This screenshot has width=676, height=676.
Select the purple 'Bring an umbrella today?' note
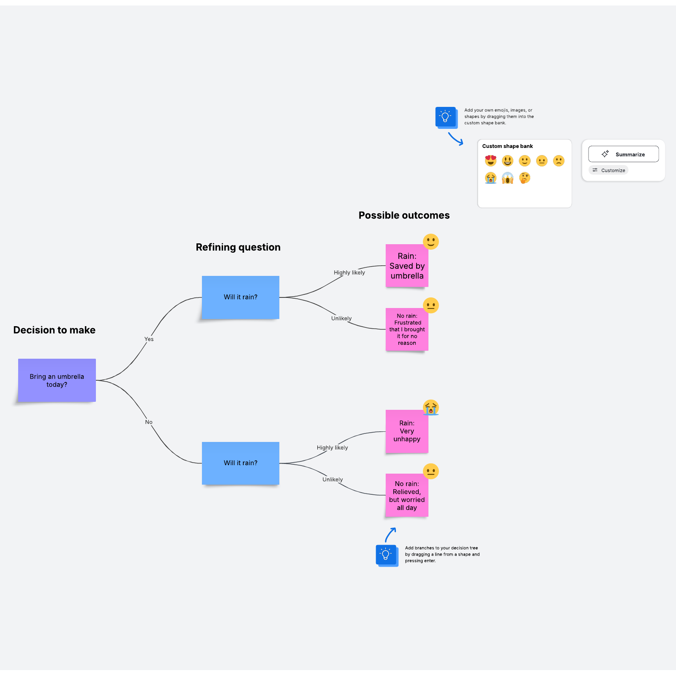click(x=57, y=380)
